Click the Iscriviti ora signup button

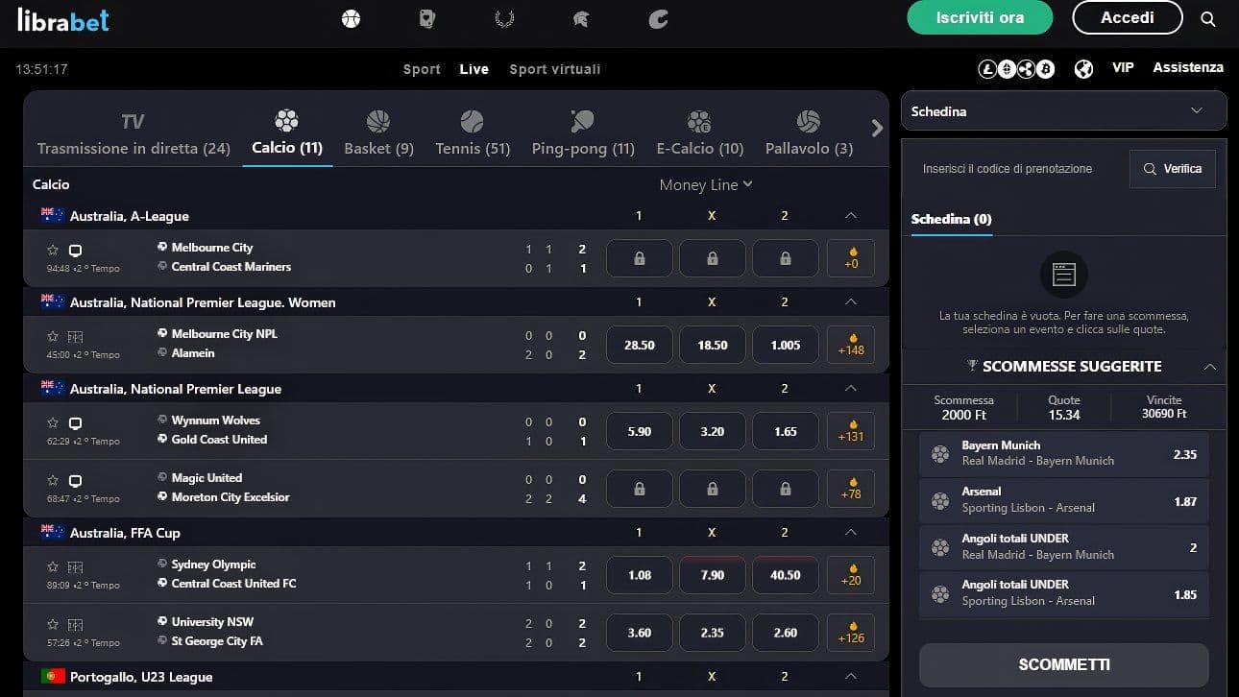980,17
